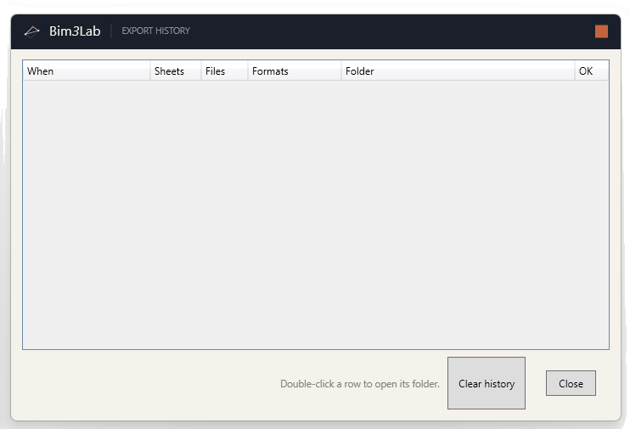Sort by the Folder column header
The width and height of the screenshot is (630, 429).
coord(458,71)
